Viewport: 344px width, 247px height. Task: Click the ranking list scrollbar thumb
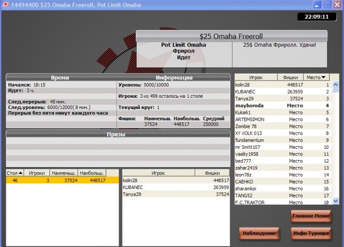pyautogui.click(x=336, y=90)
